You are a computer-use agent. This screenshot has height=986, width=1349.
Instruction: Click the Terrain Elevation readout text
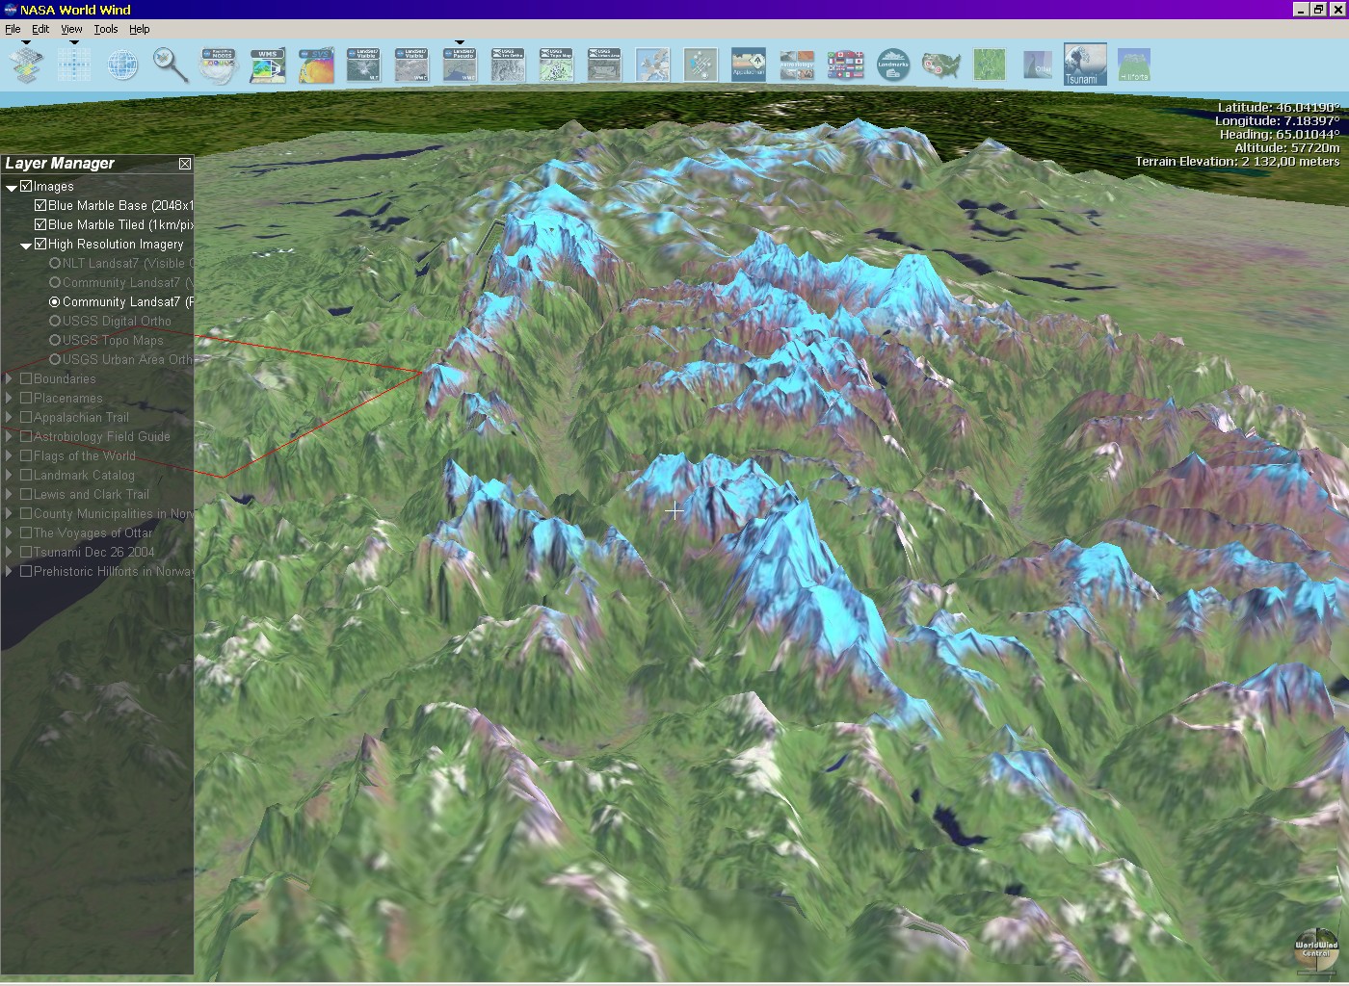point(1237,162)
